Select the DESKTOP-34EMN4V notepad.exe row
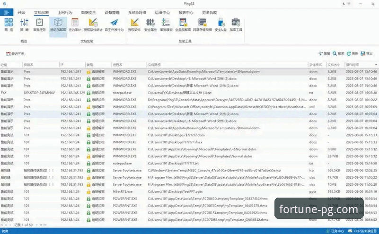This screenshot has height=234, width=379. click(x=142, y=93)
